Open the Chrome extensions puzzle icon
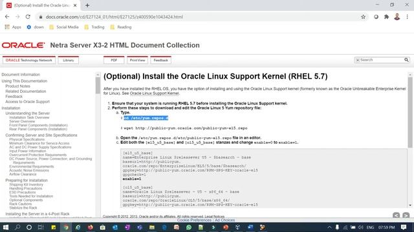Image resolution: width=414 pixels, height=232 pixels. pos(387,17)
